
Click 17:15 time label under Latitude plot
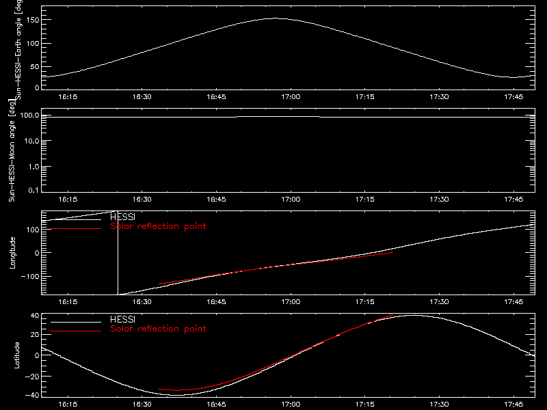(x=365, y=405)
